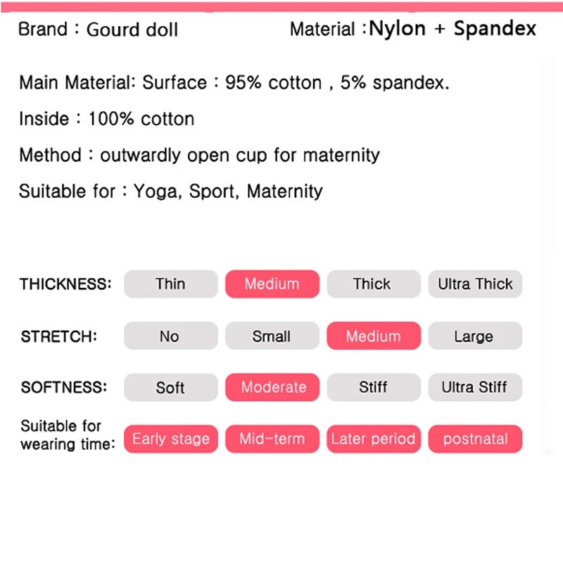Pick the Ultra Thick option
Screen dimensions: 563x563
point(475,284)
